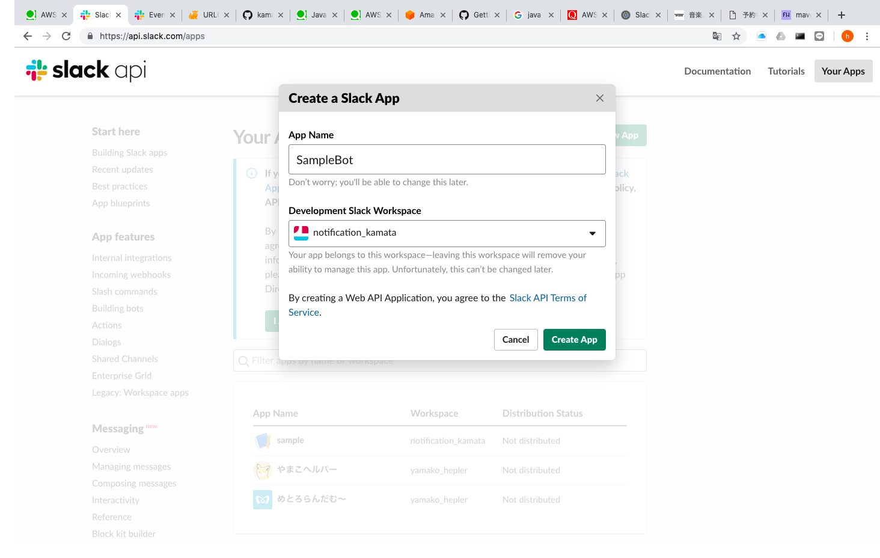Click the notification_kamata workspace icon
880x558 pixels.
(x=301, y=233)
